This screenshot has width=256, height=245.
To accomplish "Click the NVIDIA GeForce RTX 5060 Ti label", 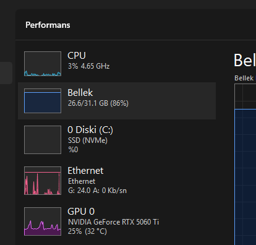I will tap(113, 222).
